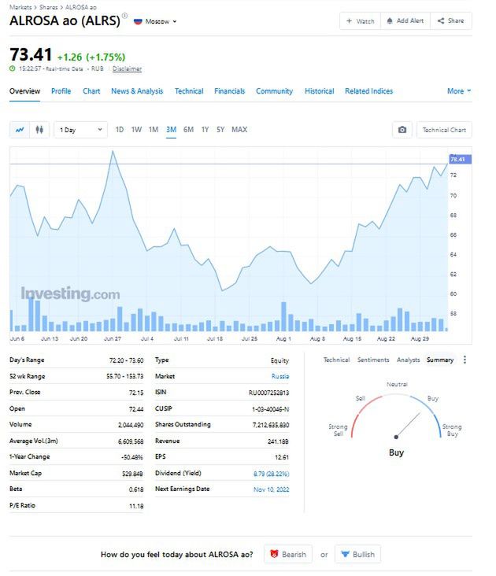Select the 1D chart range
Screen dimensions: 496x576
point(120,130)
